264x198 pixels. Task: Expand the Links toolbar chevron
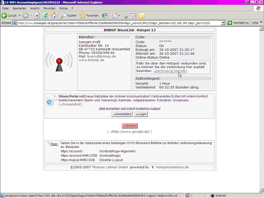tap(261, 22)
